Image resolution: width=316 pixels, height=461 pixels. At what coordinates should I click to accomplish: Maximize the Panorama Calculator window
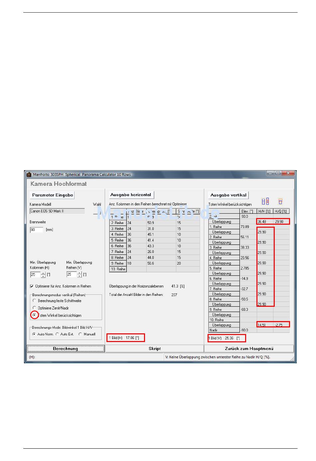(x=278, y=173)
